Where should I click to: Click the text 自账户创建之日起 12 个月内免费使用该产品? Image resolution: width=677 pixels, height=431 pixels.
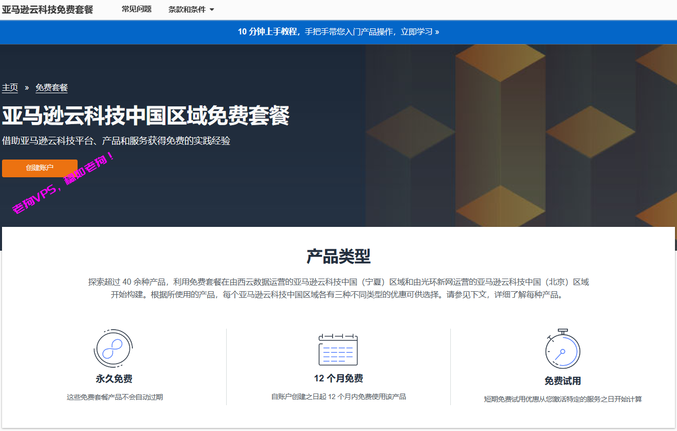(x=338, y=397)
